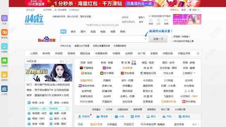Screen dimensions: 226x127
Task: Open the yellow smiley sidebar icon
Action: pyautogui.click(x=4, y=75)
